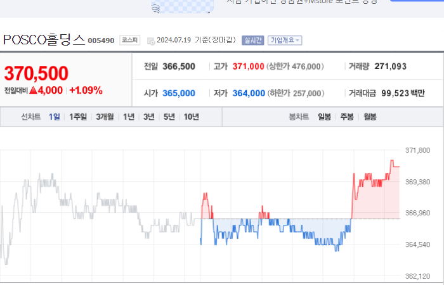Show the 3년 line chart

pyautogui.click(x=149, y=117)
